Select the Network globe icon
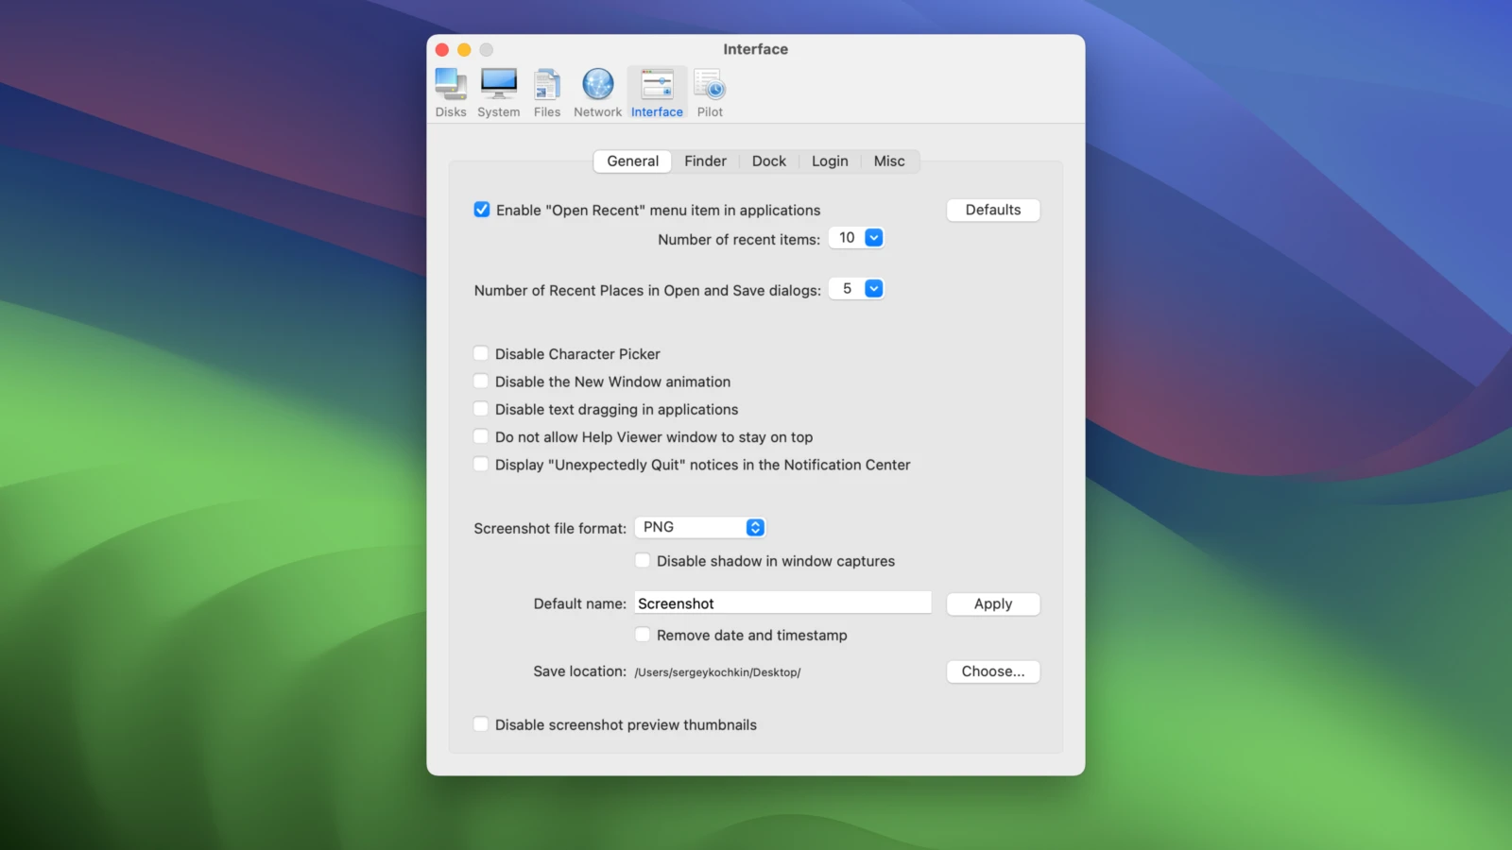 [x=597, y=85]
